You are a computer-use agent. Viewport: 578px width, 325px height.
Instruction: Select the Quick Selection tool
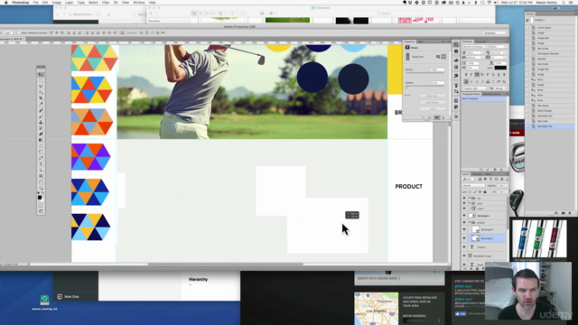(x=41, y=92)
